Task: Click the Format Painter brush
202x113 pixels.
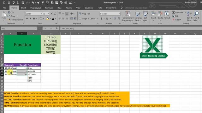Action: pyautogui.click(x=9, y=19)
